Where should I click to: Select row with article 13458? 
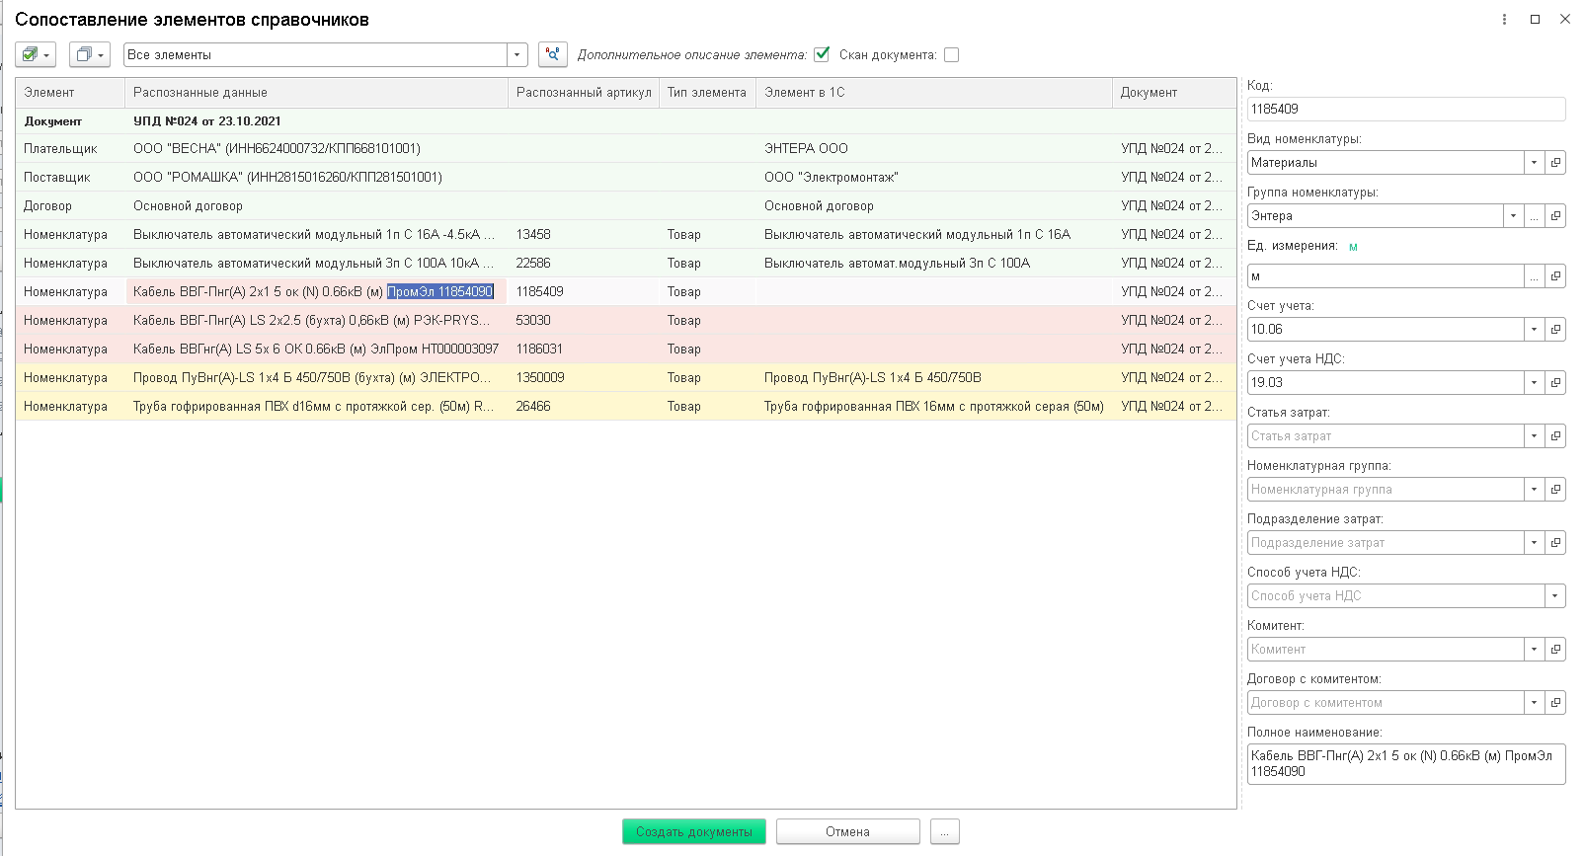[626, 235]
